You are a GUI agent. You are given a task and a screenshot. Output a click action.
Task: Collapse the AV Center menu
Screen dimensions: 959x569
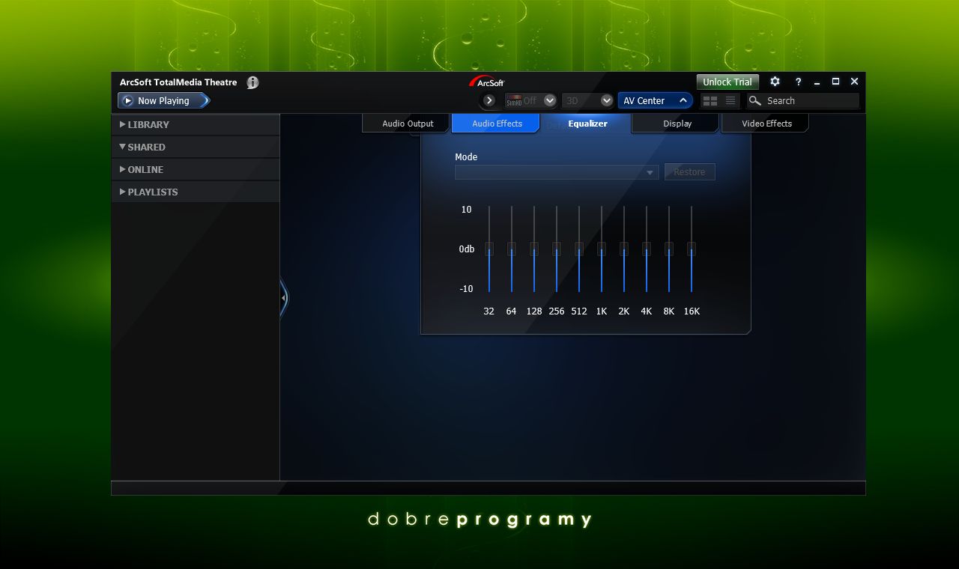coord(655,100)
